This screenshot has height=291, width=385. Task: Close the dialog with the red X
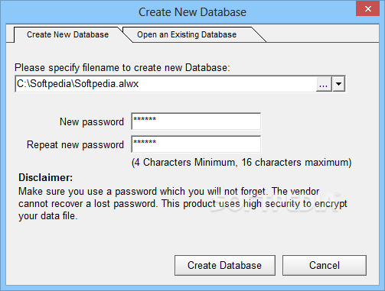click(x=367, y=8)
